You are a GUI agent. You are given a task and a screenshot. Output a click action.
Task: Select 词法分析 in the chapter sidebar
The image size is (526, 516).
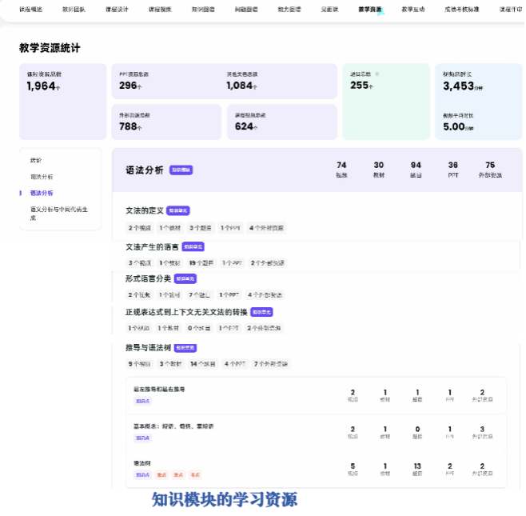(42, 176)
